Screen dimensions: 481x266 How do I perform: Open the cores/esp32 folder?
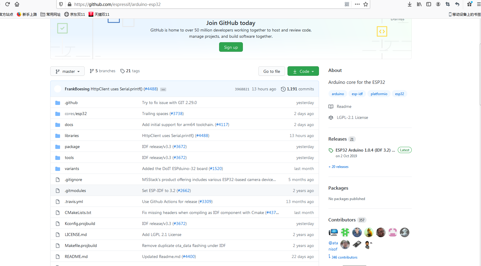pyautogui.click(x=76, y=114)
